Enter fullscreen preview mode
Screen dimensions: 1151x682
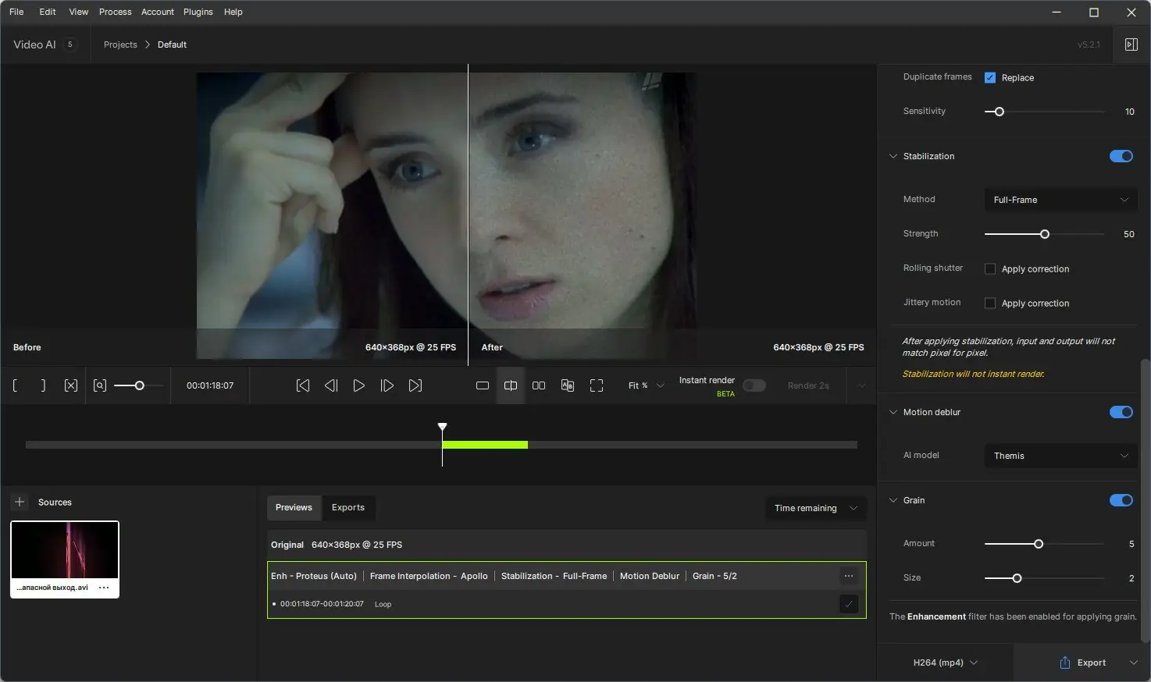(597, 385)
